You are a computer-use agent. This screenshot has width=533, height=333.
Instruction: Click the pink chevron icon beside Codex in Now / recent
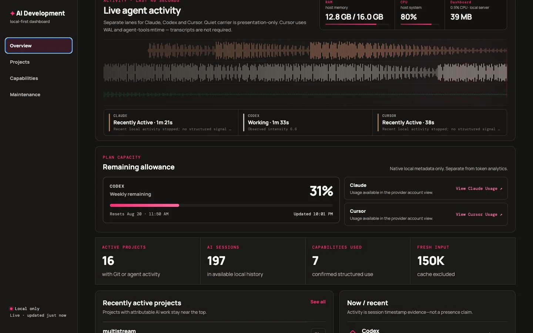(353, 331)
